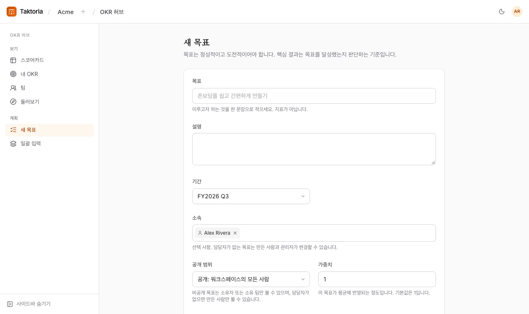Click the 가중치 field label
This screenshot has width=529, height=314.
[325, 264]
